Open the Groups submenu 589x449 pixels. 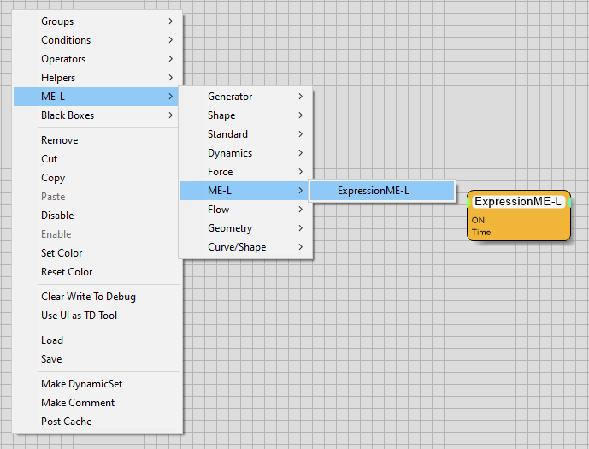click(x=57, y=21)
